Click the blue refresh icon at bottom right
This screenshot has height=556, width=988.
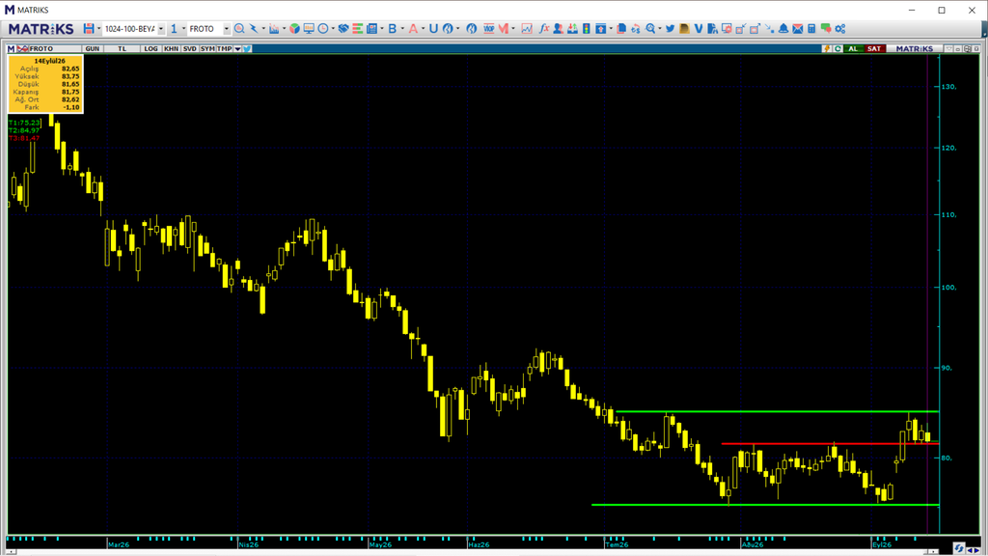[x=959, y=548]
